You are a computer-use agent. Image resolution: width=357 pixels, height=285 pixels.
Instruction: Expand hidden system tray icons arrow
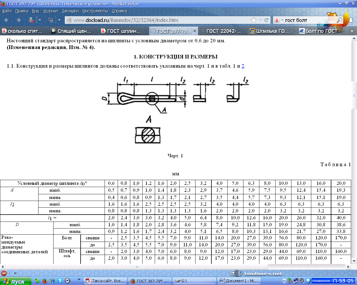(284, 281)
